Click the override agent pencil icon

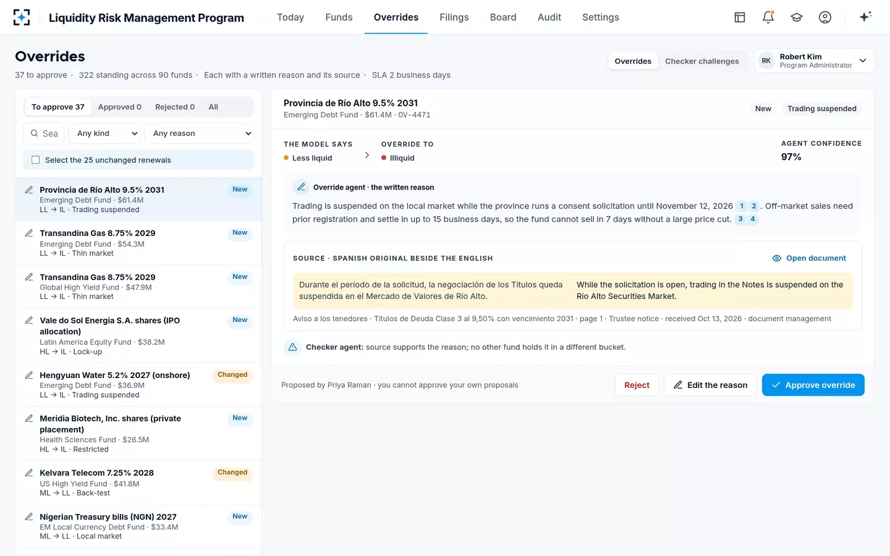pos(301,187)
